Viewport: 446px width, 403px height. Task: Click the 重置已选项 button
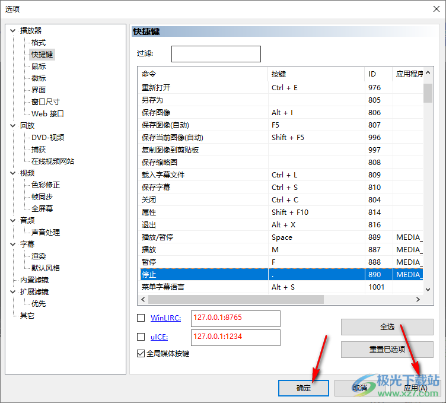click(387, 348)
